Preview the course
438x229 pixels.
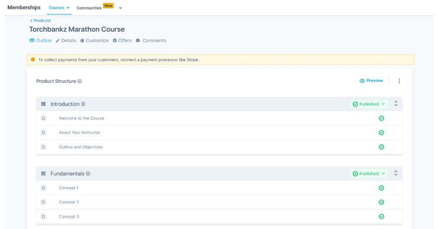coord(371,81)
